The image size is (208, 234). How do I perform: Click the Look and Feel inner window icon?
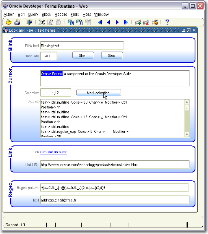point(6,30)
